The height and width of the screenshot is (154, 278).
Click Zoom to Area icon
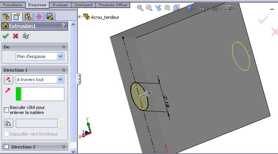coord(149,8)
